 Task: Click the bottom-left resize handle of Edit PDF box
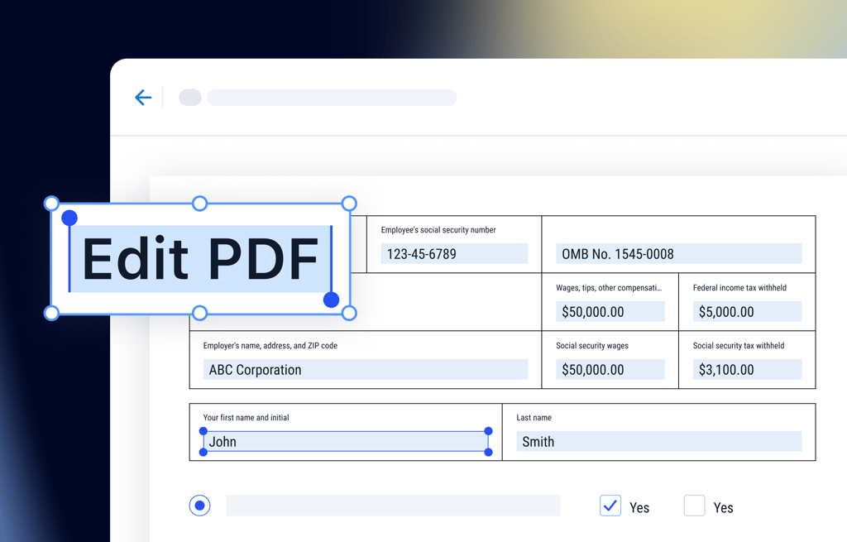click(x=51, y=313)
